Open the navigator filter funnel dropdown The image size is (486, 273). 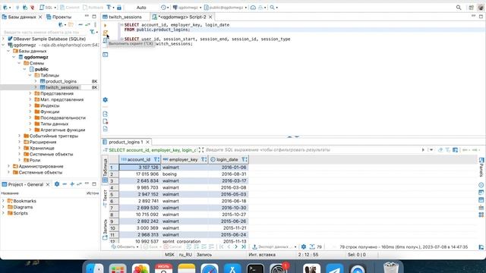(x=93, y=32)
